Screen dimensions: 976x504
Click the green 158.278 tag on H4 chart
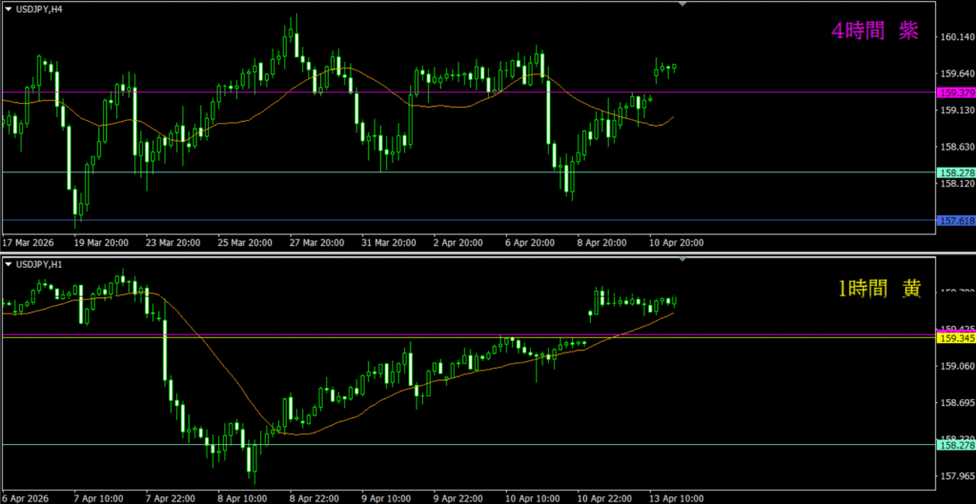point(954,172)
